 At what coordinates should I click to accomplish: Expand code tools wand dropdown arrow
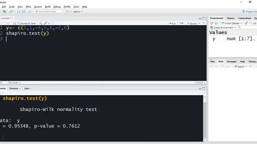pyautogui.click(x=49, y=24)
